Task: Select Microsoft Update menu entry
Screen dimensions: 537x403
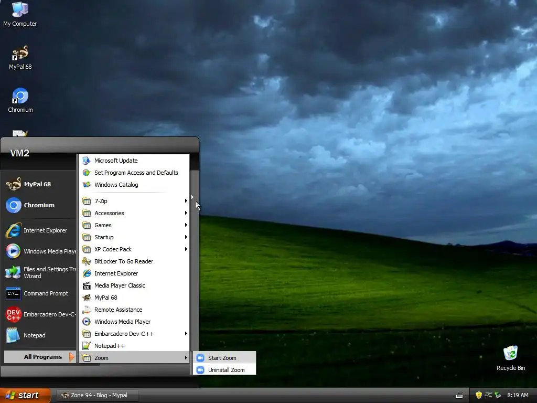Action: pyautogui.click(x=134, y=161)
